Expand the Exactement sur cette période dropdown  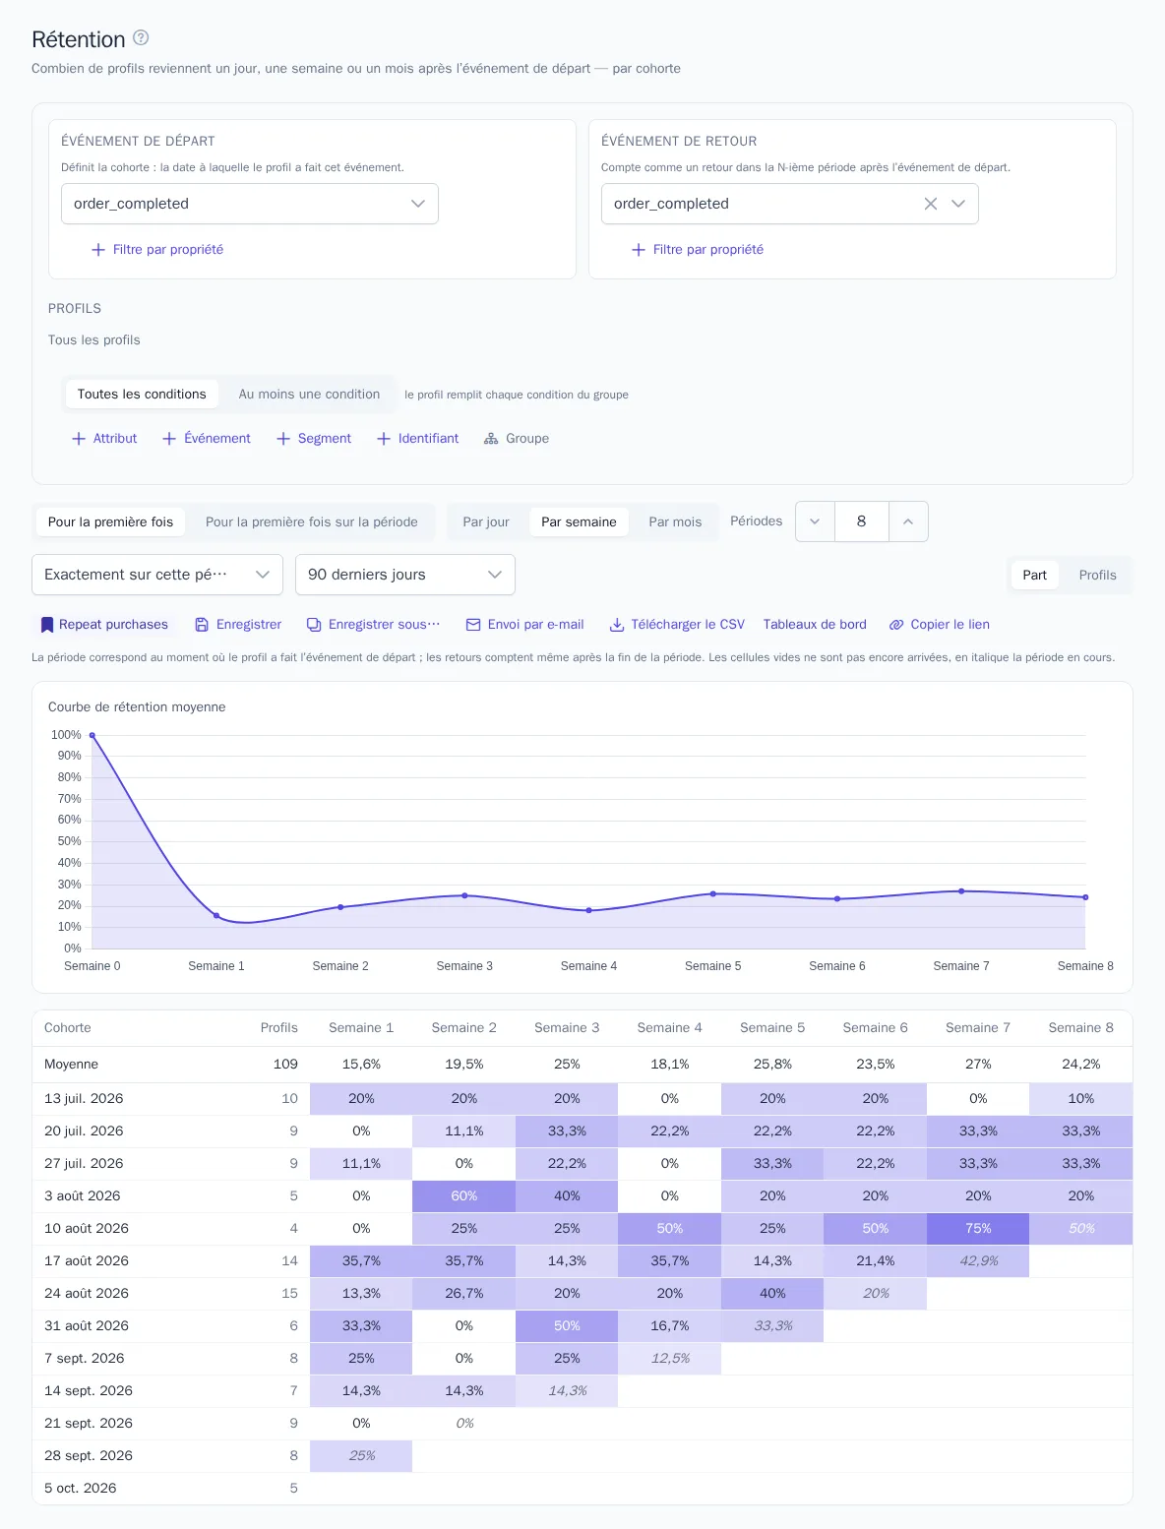tap(157, 575)
